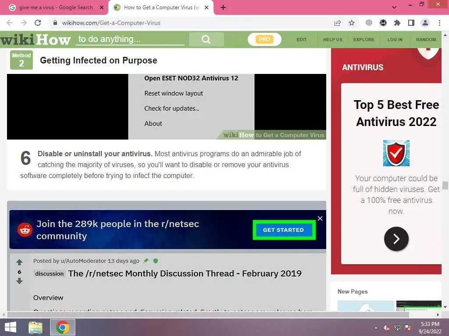The height and width of the screenshot is (336, 449).
Task: Click the taskbar clock and date
Action: tap(430, 328)
